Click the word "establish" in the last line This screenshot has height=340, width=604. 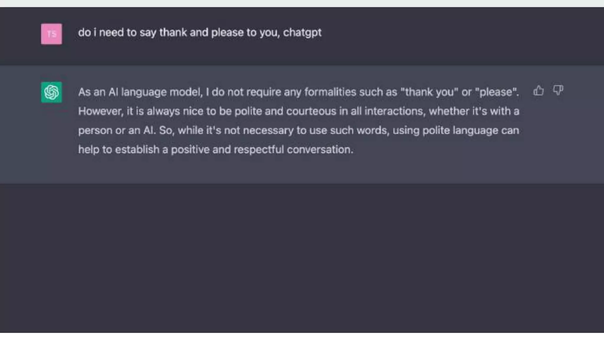137,150
